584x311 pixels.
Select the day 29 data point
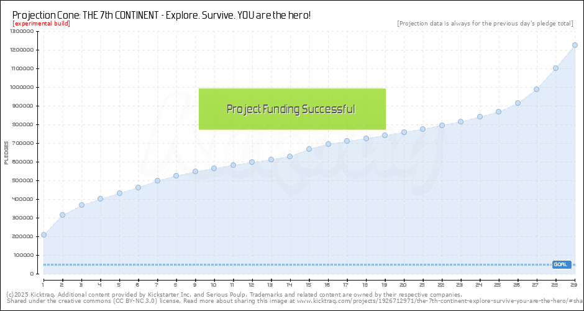click(575, 45)
